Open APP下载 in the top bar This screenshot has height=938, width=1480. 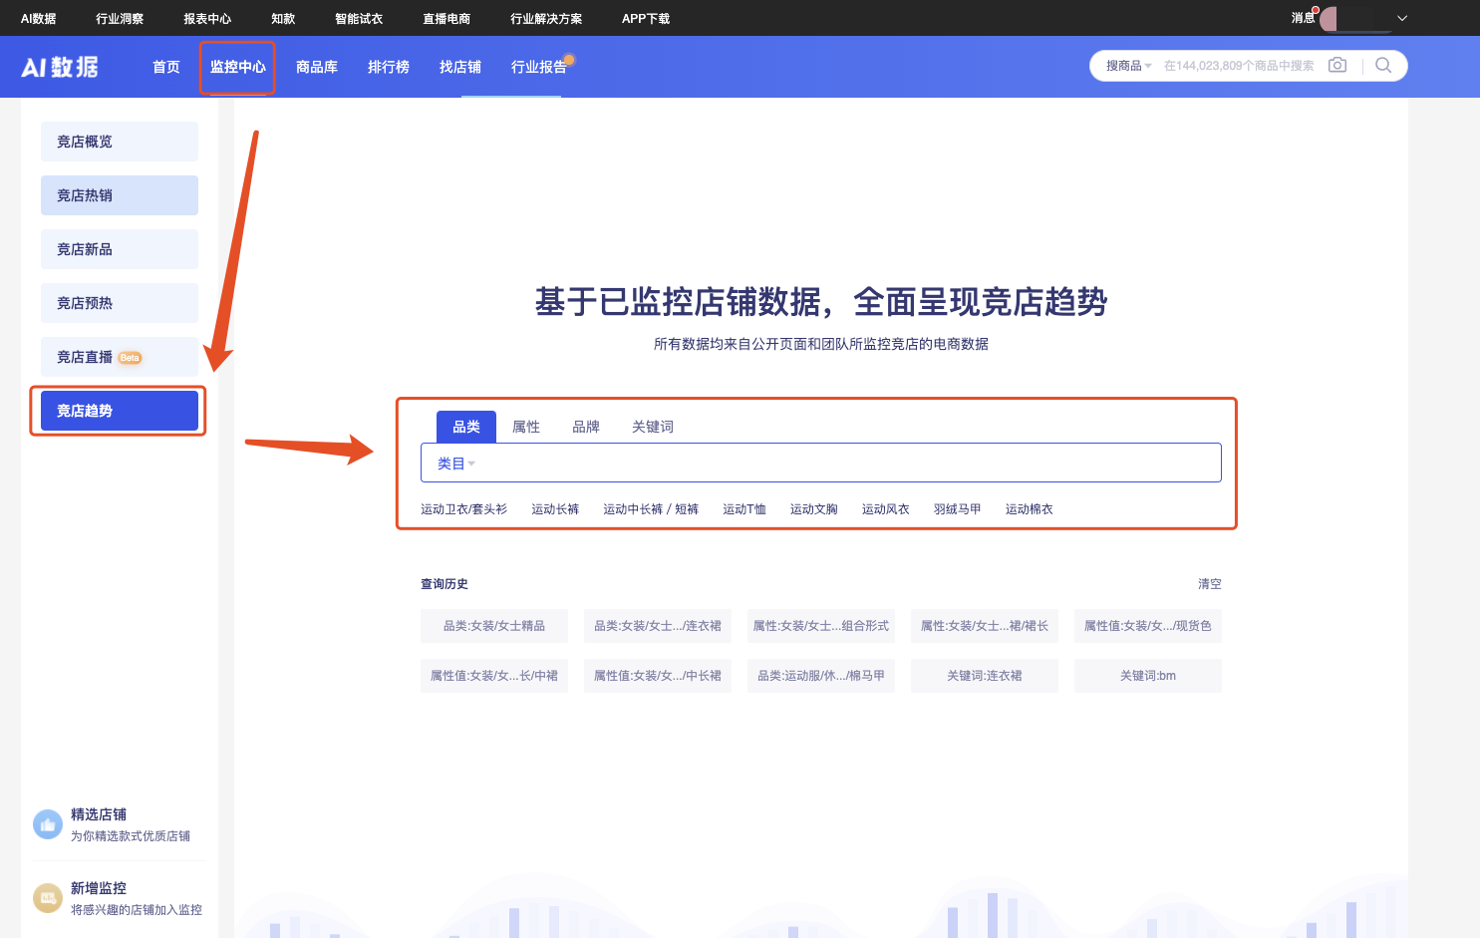[646, 18]
